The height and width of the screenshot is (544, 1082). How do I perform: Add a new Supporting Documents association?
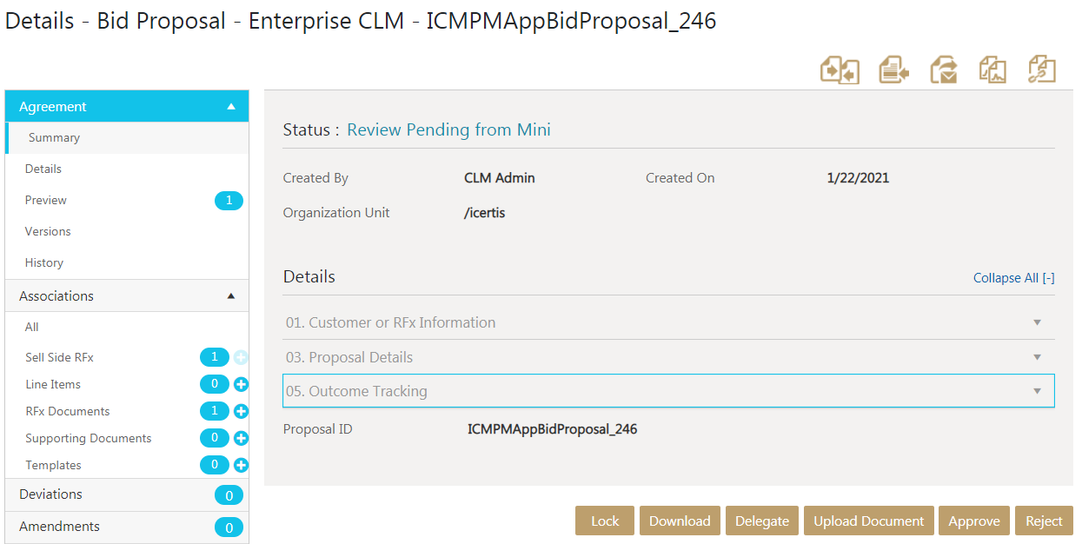coord(242,438)
